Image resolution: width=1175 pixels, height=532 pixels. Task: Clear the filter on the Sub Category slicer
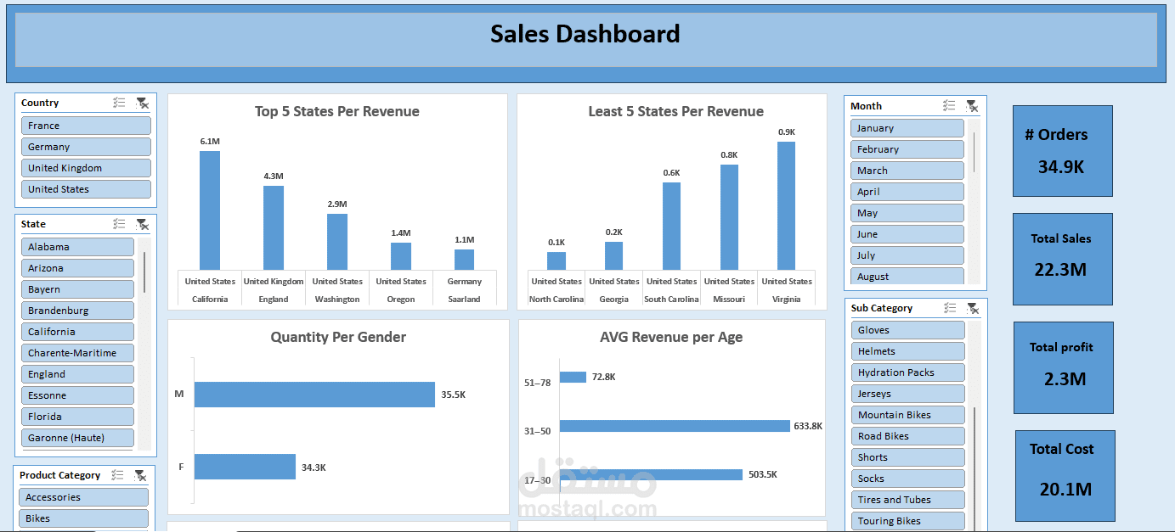(x=973, y=307)
